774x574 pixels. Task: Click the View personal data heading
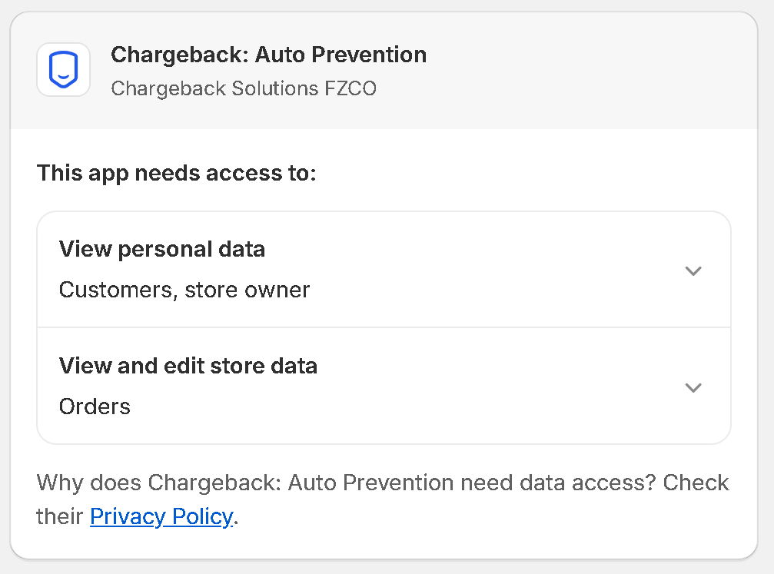tap(162, 249)
